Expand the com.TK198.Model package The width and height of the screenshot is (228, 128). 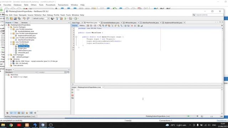tap(11, 42)
